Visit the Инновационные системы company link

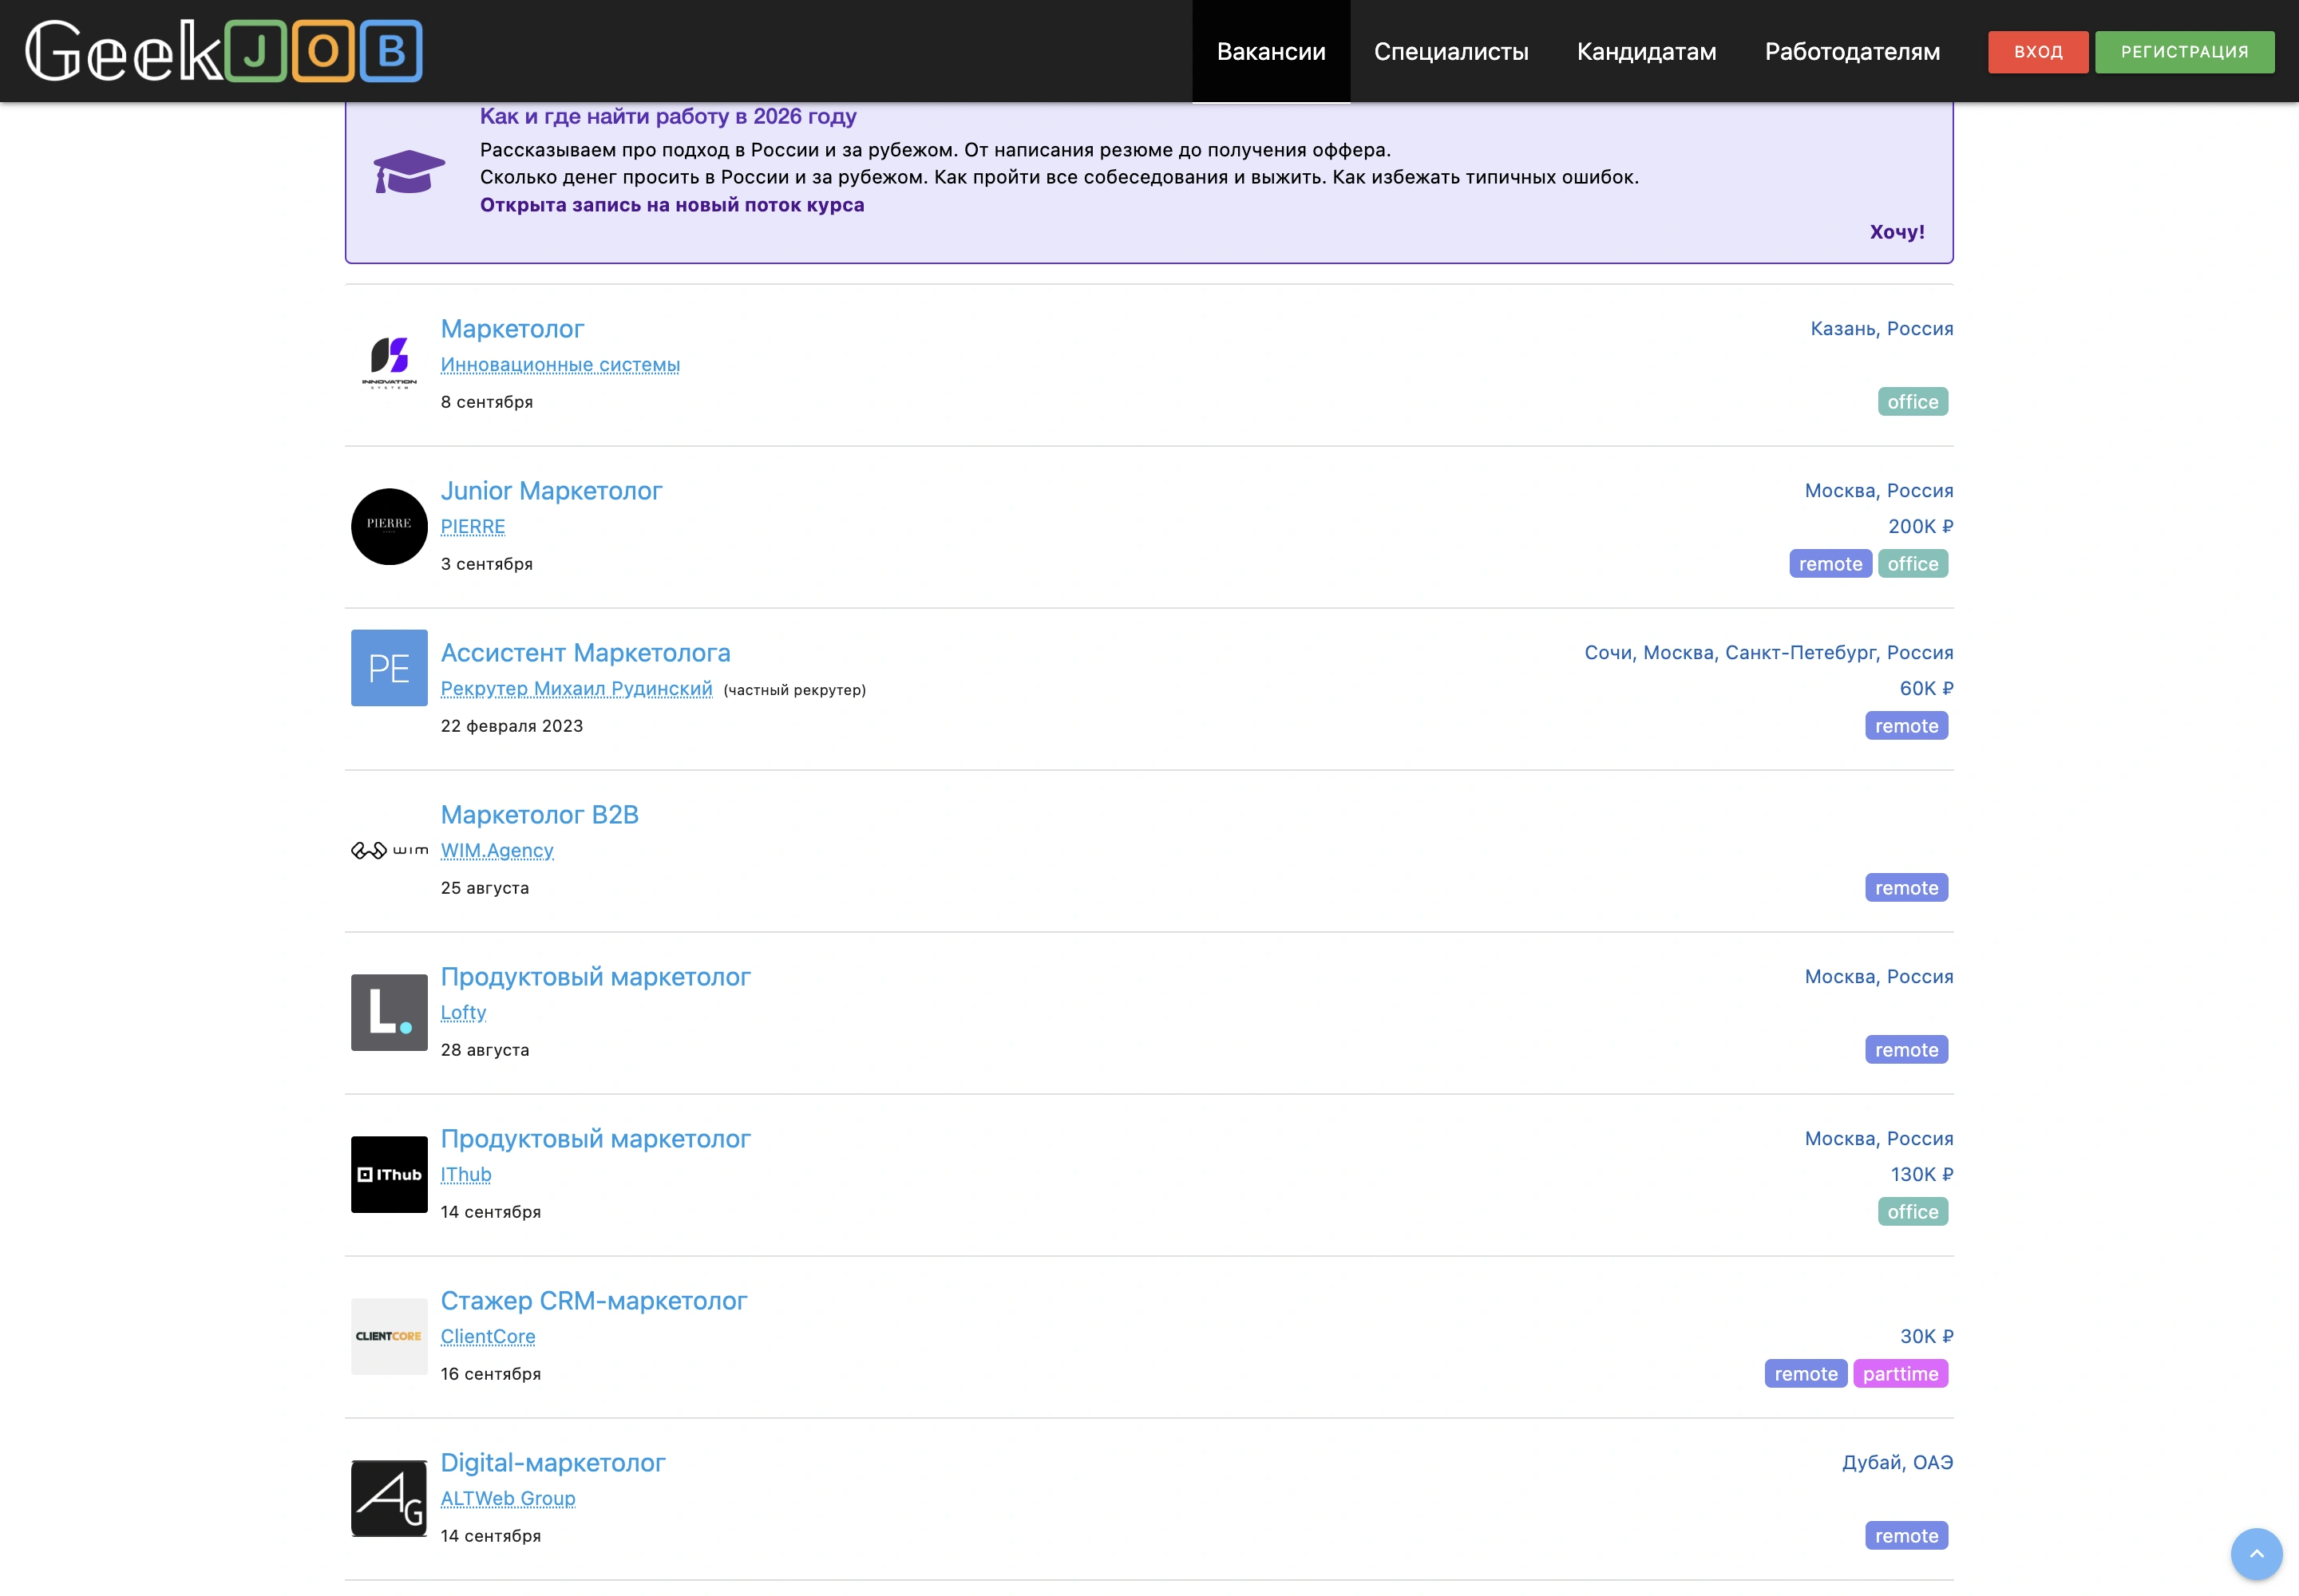click(x=560, y=365)
